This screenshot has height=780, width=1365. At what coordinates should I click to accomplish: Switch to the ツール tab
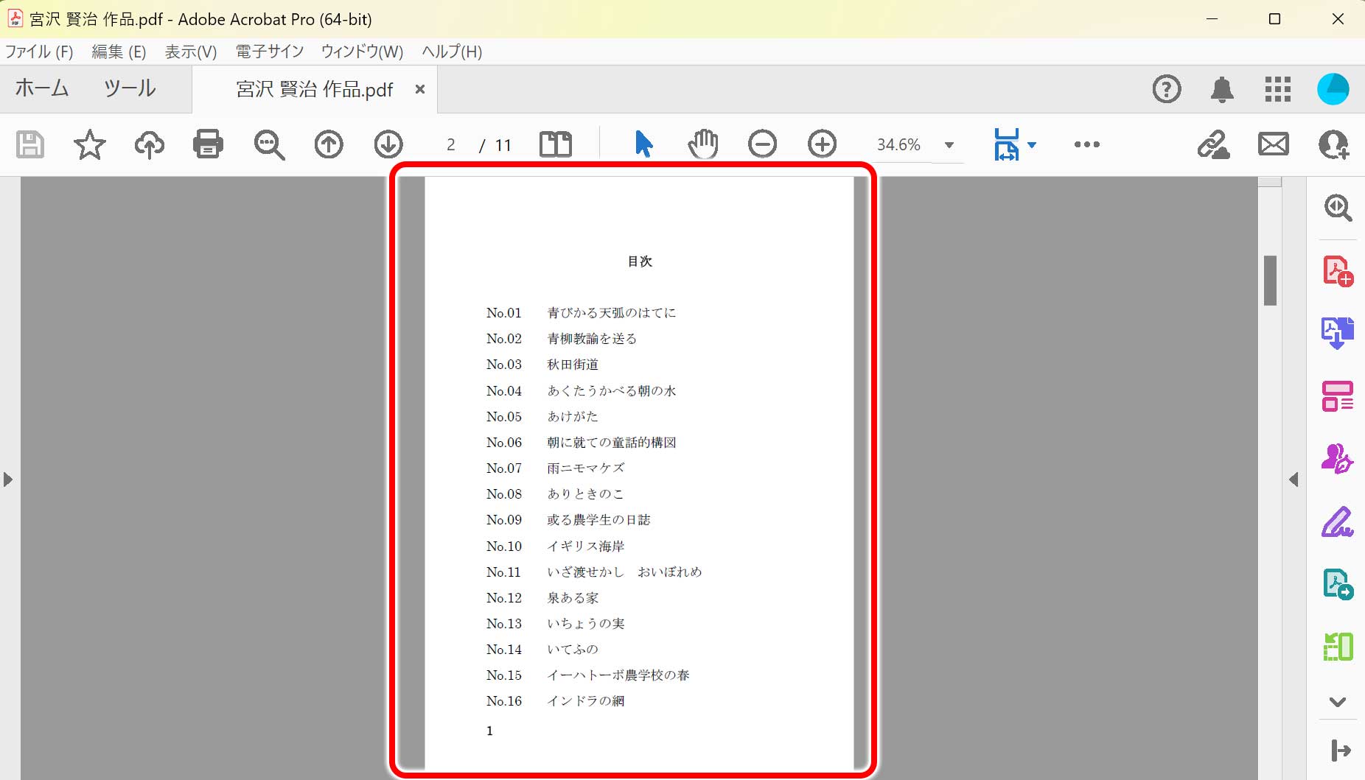coord(130,88)
